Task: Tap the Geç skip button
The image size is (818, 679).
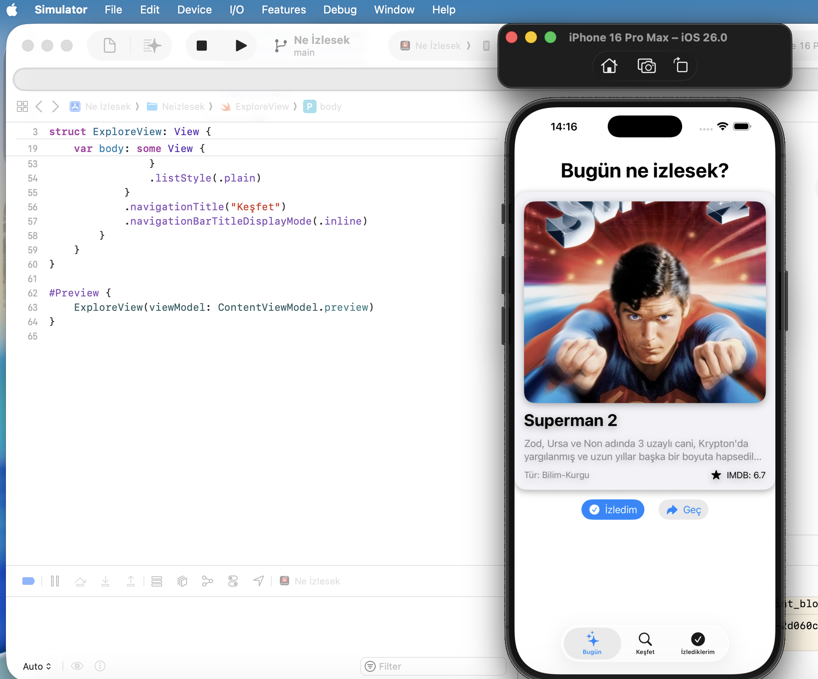Action: pyautogui.click(x=683, y=510)
